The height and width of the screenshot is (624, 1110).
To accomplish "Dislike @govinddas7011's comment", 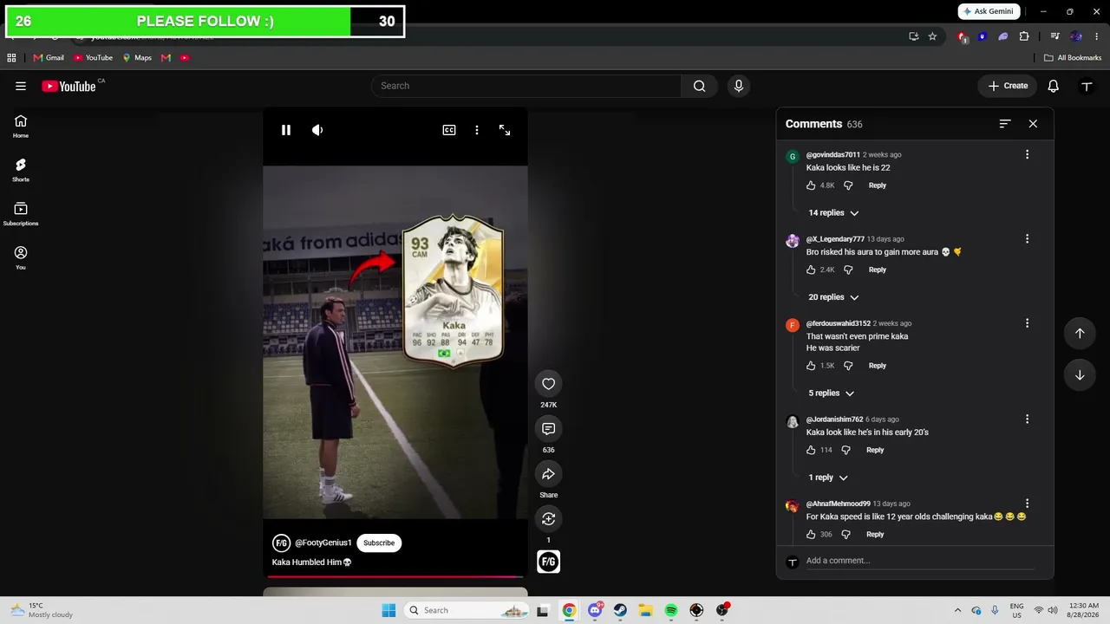I will coord(848,185).
